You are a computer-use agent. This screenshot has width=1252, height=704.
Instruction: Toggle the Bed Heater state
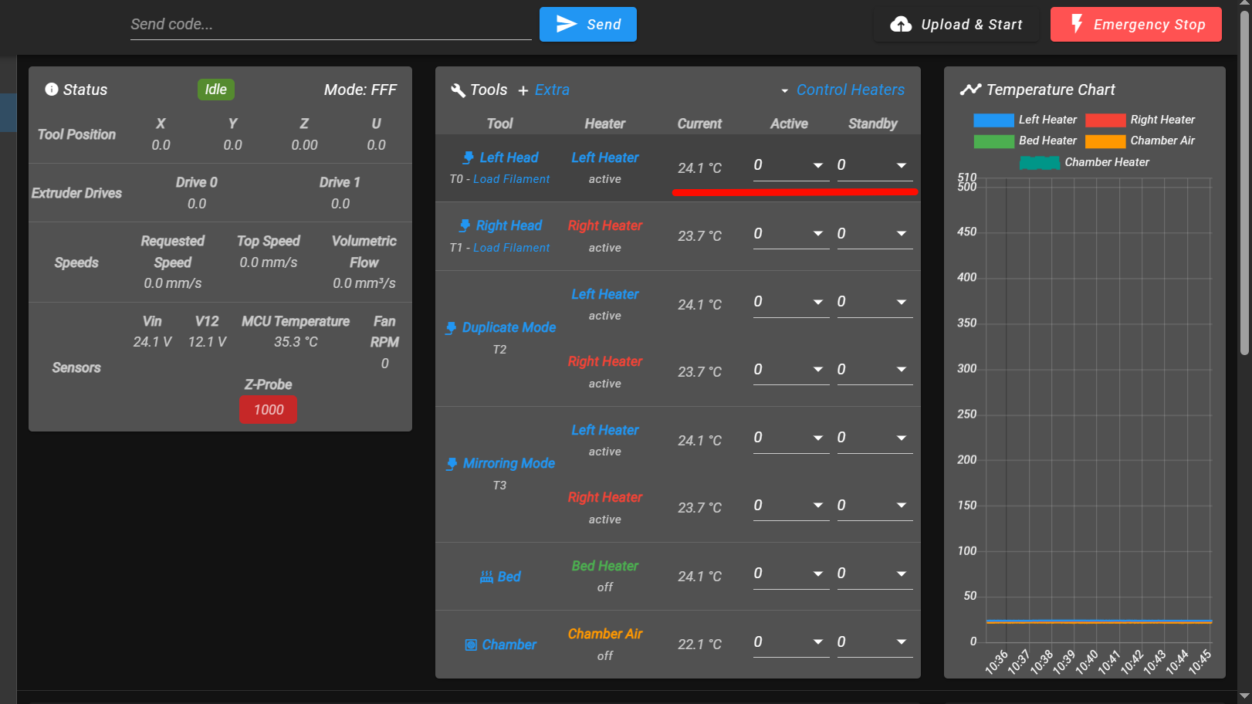click(x=605, y=566)
